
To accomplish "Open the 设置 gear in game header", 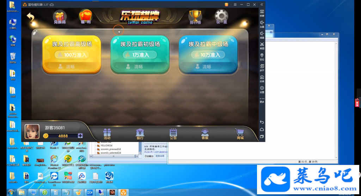I will pos(221,17).
